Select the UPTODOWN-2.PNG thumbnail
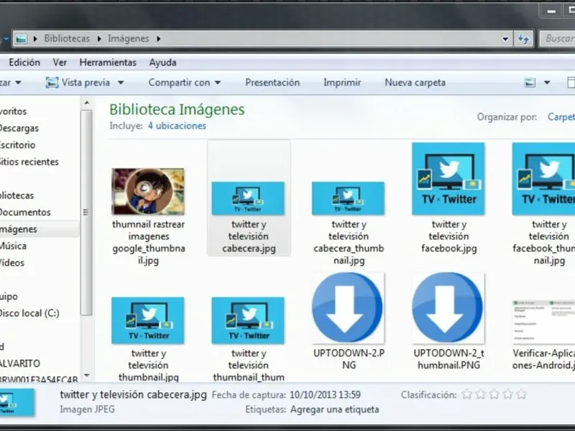 [x=349, y=308]
